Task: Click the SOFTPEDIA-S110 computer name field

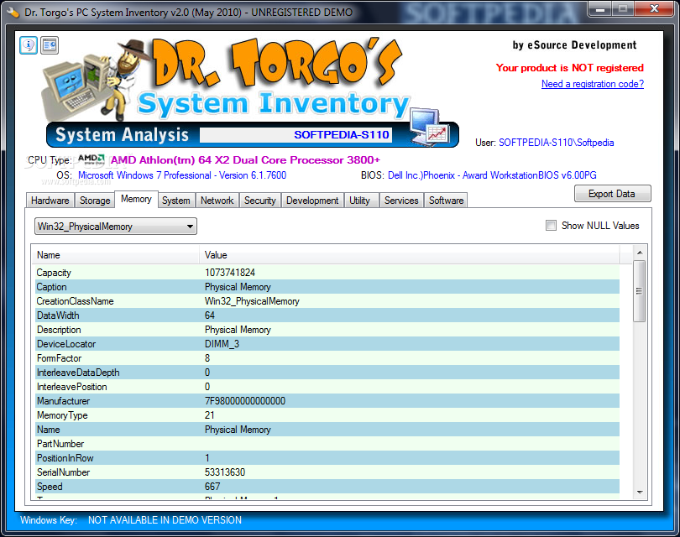Action: tap(296, 135)
